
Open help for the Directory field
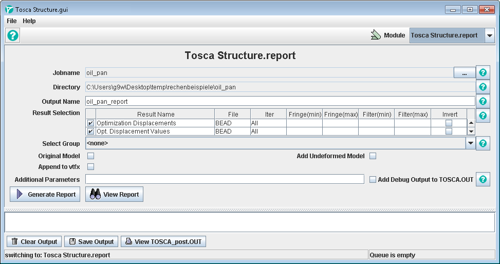click(x=483, y=87)
